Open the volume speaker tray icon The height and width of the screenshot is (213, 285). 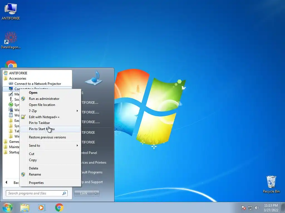(257, 208)
